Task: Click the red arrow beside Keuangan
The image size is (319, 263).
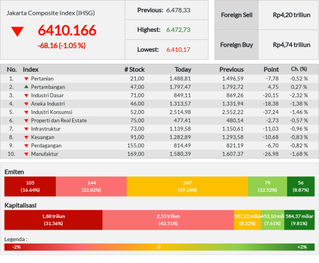Action: point(26,137)
